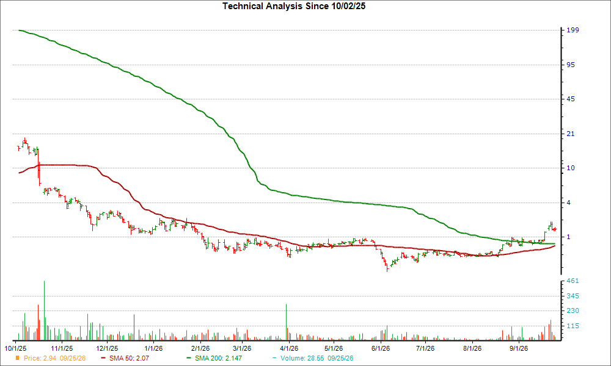The height and width of the screenshot is (366, 611).
Task: Click the 11/1/25 date axis label
Action: click(62, 348)
